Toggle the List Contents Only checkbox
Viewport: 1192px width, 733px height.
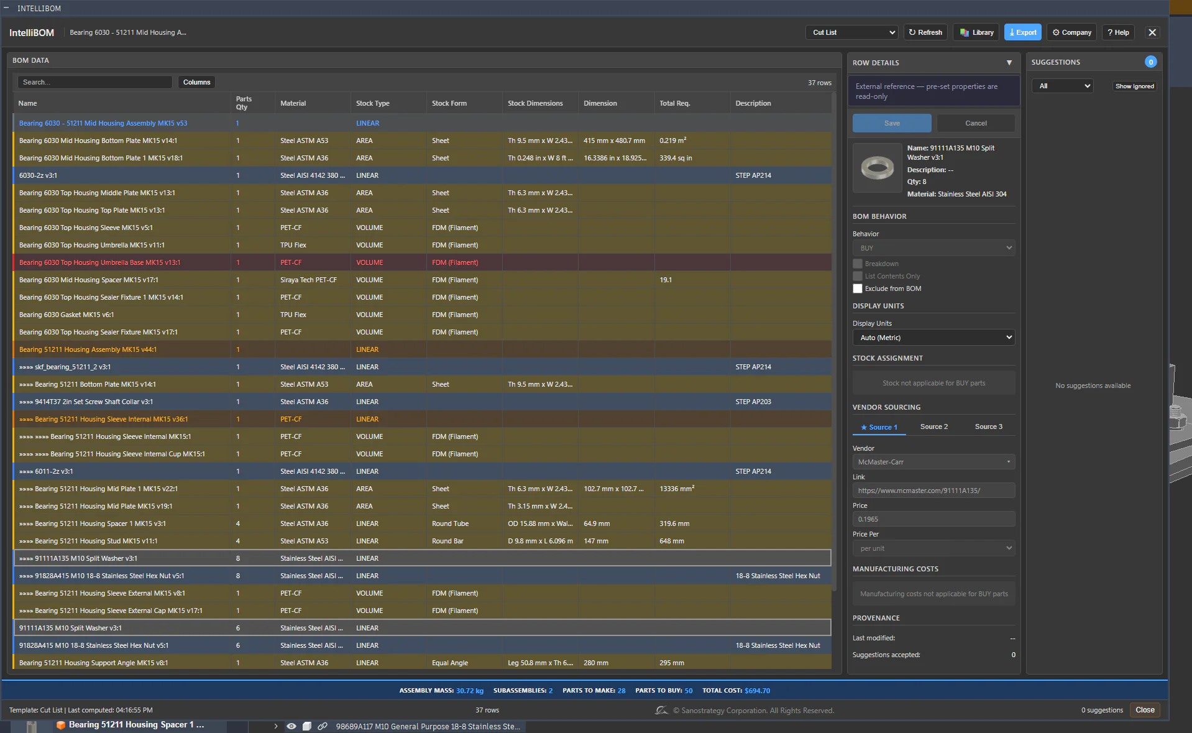(858, 276)
